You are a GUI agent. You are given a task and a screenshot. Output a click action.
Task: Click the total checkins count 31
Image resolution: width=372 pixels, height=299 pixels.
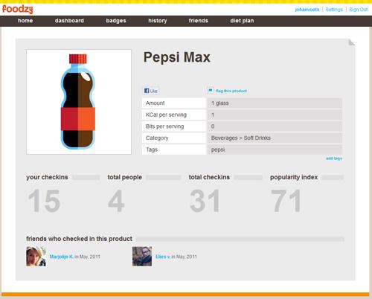point(205,201)
